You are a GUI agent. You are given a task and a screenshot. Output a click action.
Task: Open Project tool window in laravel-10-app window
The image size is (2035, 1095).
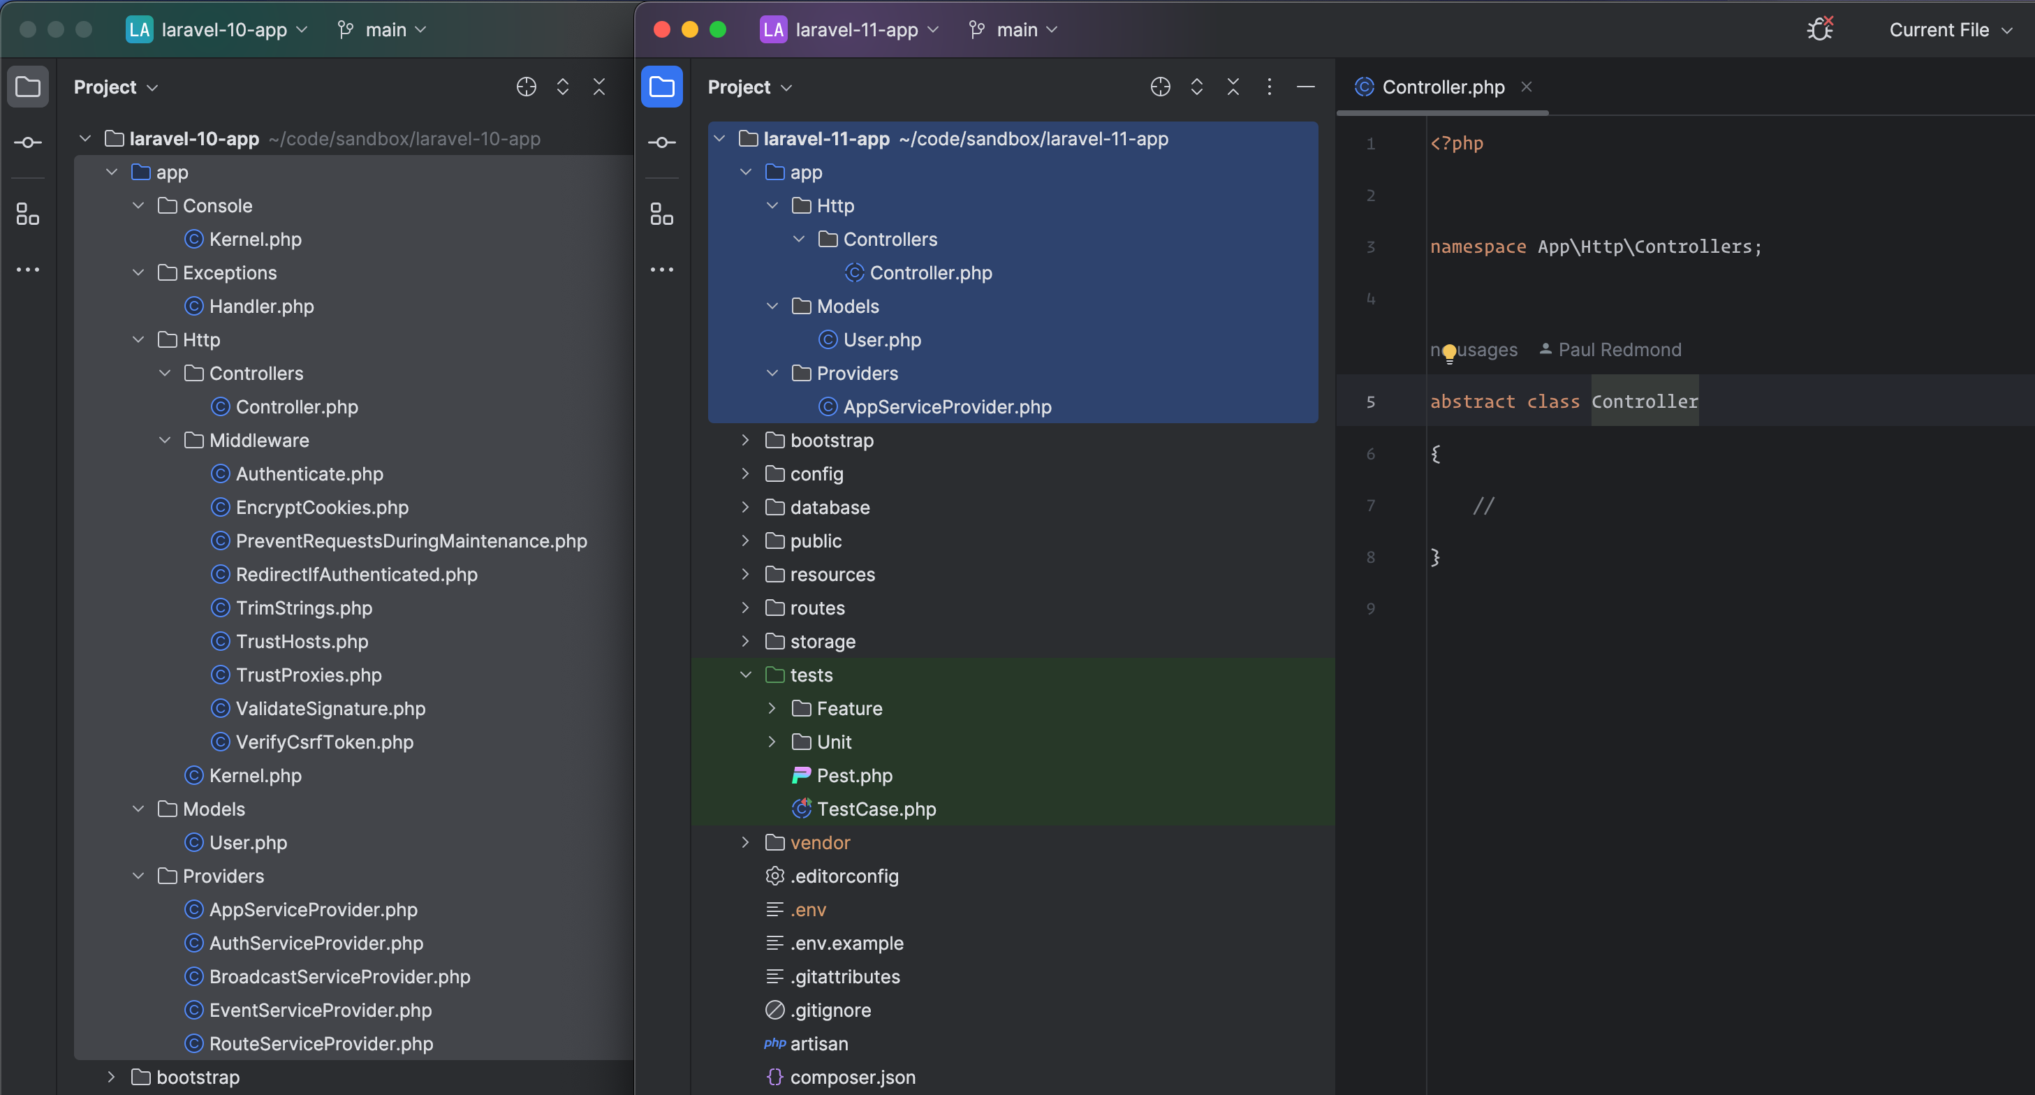[x=28, y=87]
